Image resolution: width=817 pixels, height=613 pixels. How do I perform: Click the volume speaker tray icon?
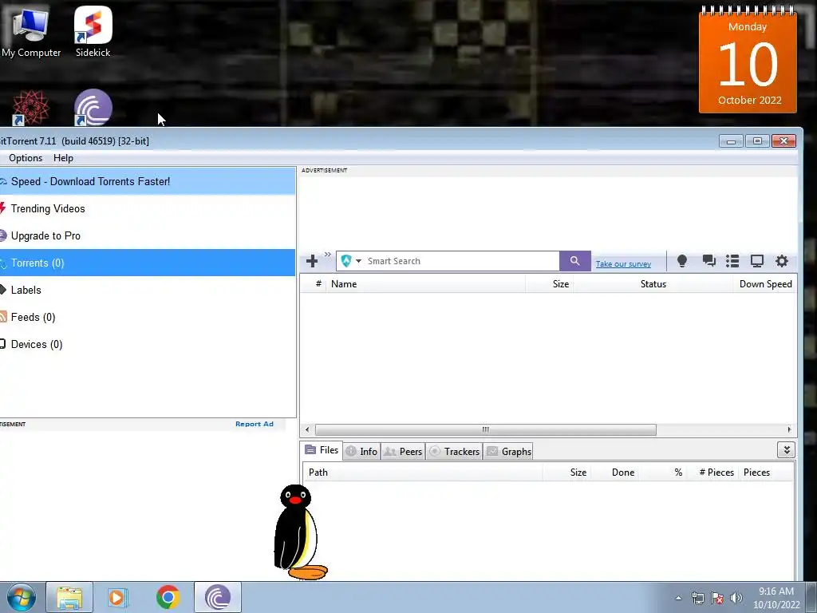point(736,599)
